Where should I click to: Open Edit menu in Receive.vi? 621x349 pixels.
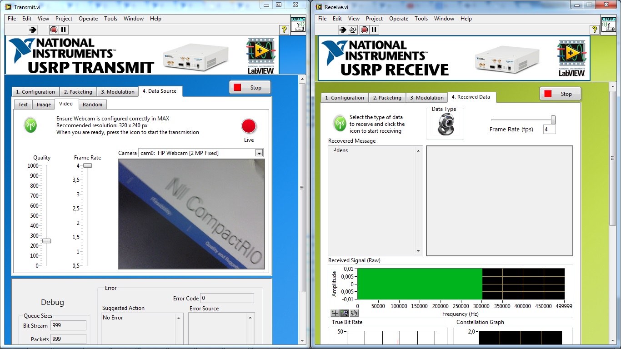pyautogui.click(x=337, y=19)
